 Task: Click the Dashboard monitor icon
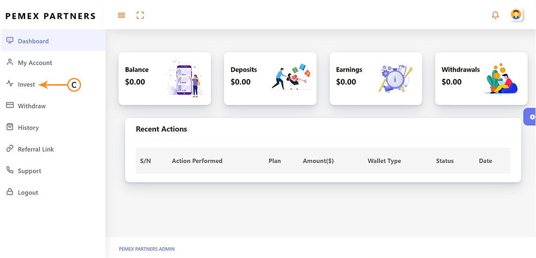click(x=10, y=41)
